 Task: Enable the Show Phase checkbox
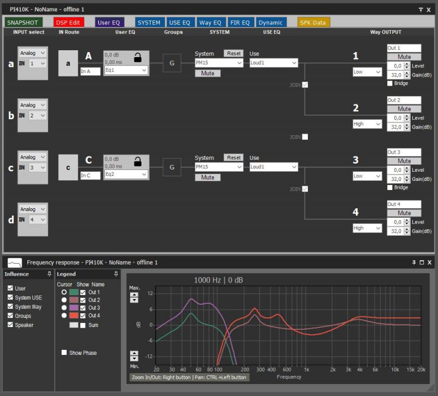64,353
